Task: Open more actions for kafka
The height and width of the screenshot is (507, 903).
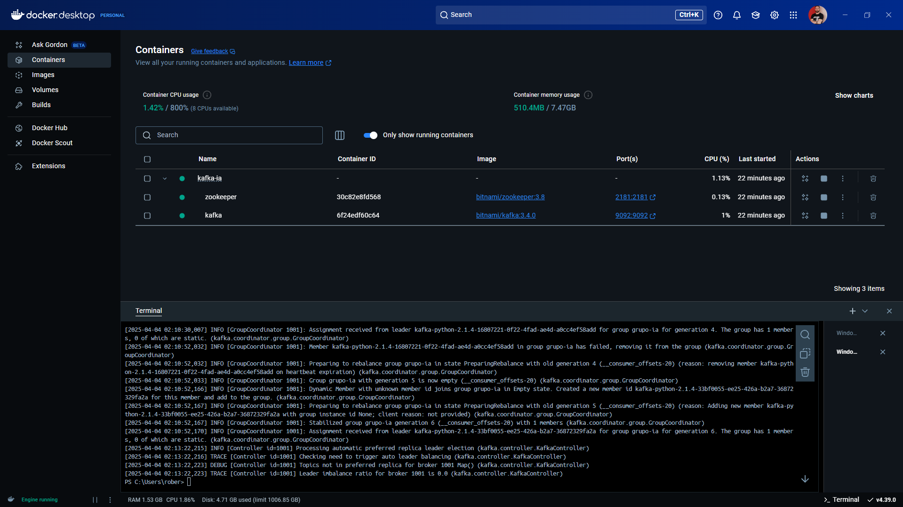Action: tap(843, 216)
